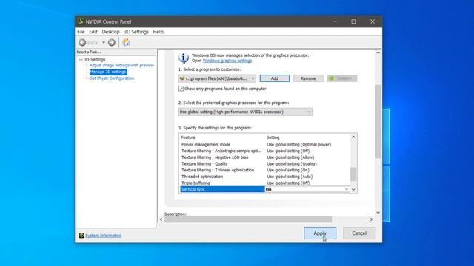
Task: Select the Triple buffering row
Action: tap(265, 183)
